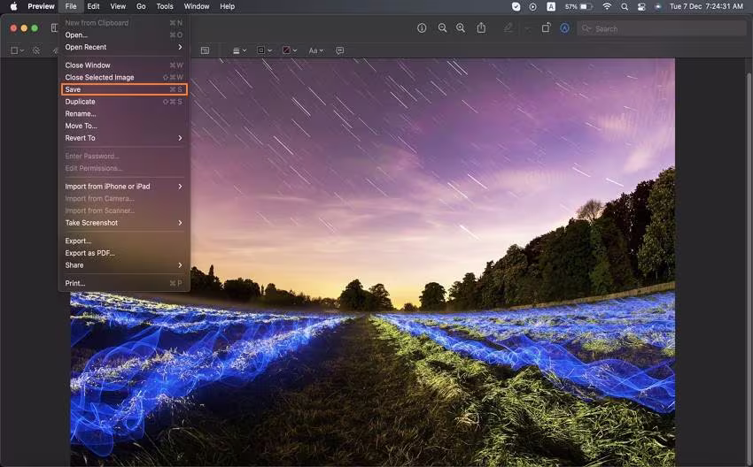The height and width of the screenshot is (467, 753).
Task: Select Export as PDF... menu item
Action: coord(124,253)
